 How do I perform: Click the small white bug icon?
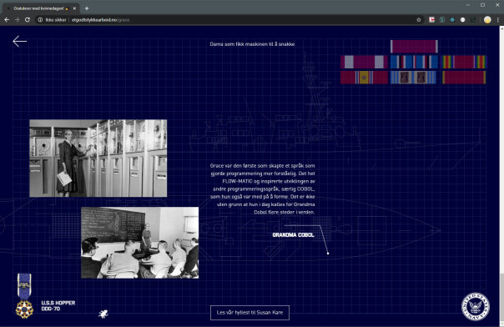click(x=103, y=314)
